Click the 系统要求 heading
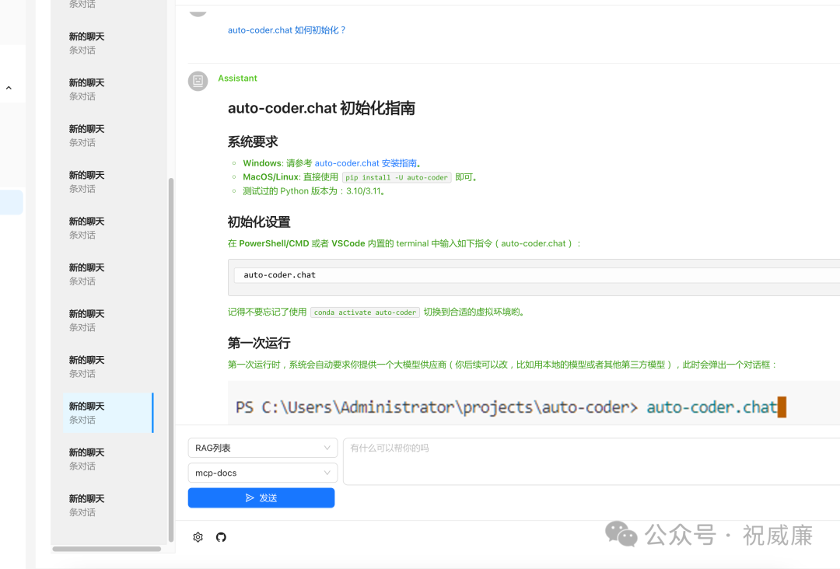The height and width of the screenshot is (569, 840). (253, 141)
